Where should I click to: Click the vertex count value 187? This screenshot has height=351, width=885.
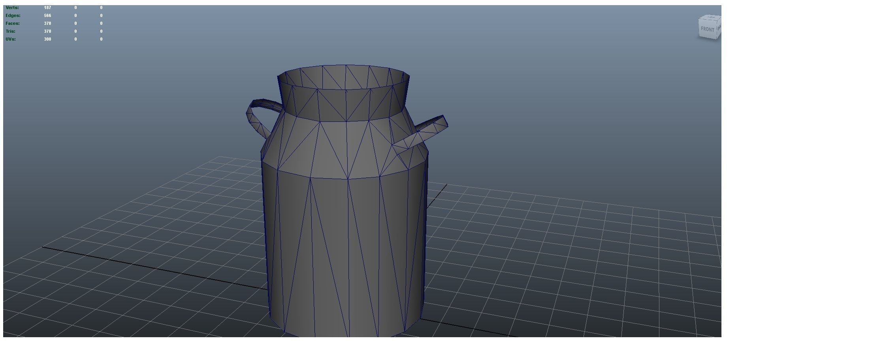tap(47, 7)
